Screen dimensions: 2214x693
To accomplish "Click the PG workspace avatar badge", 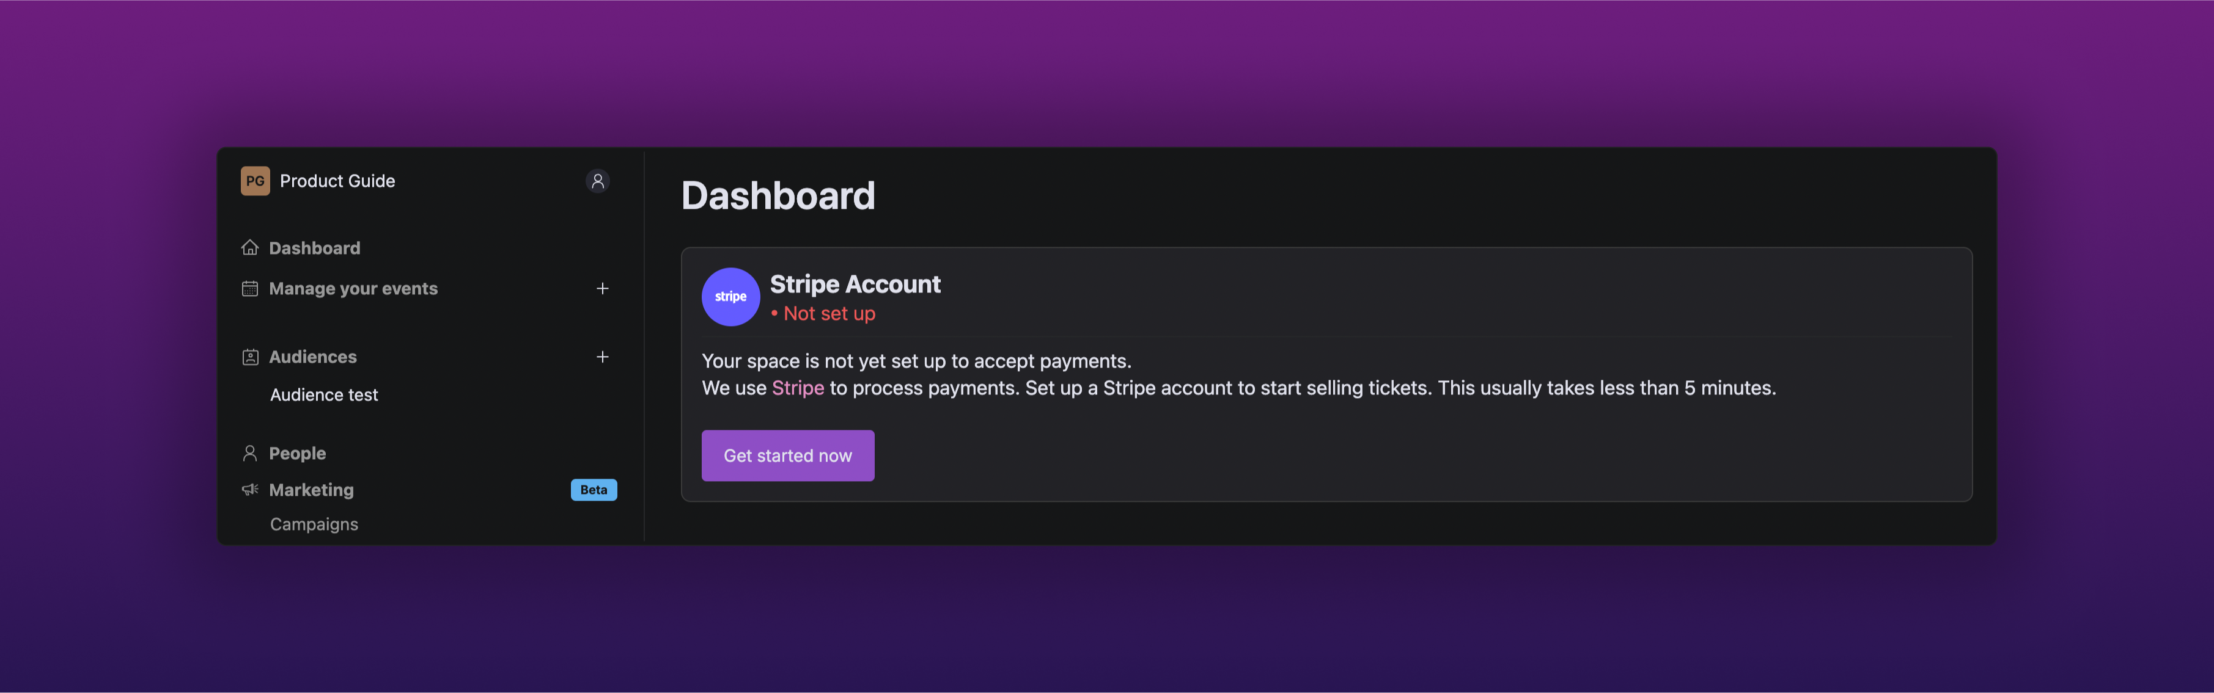I will click(x=256, y=181).
